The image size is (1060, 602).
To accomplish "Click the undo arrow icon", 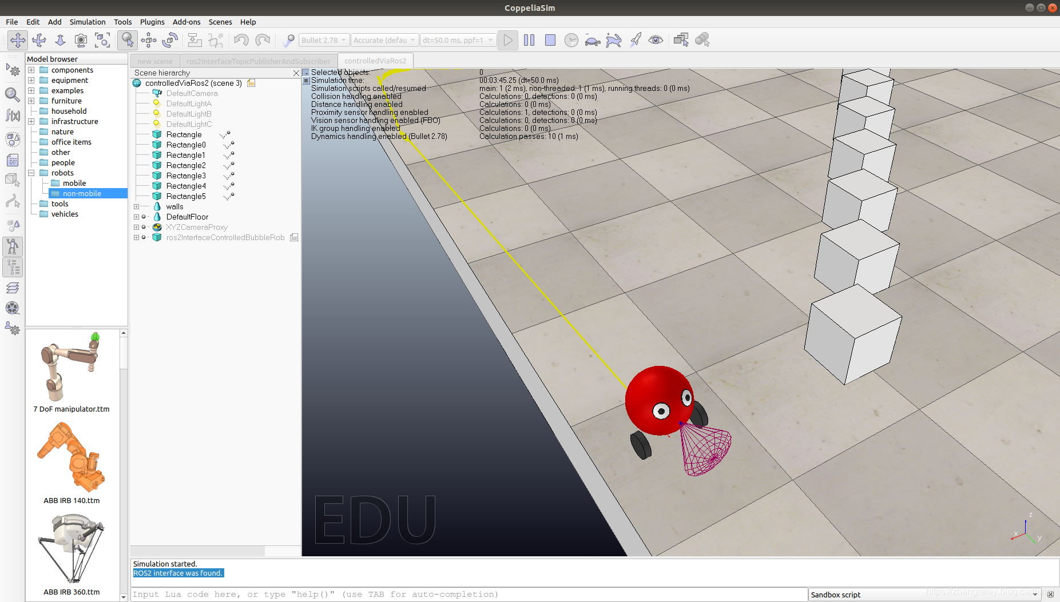I will coord(241,40).
